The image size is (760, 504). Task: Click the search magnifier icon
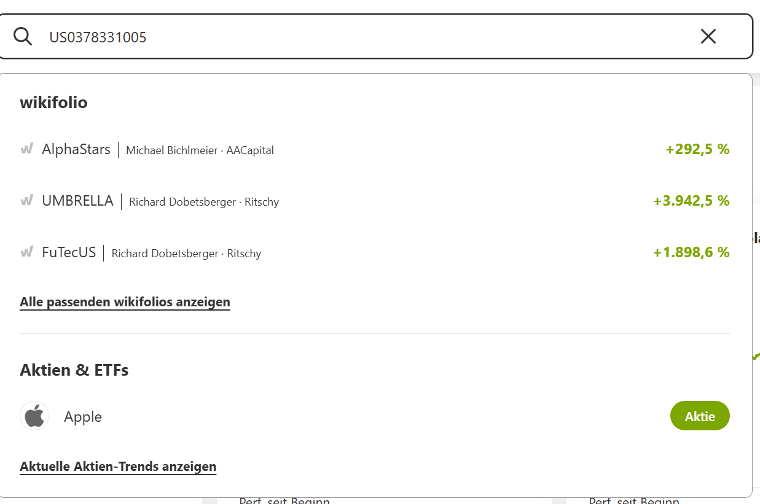click(23, 37)
